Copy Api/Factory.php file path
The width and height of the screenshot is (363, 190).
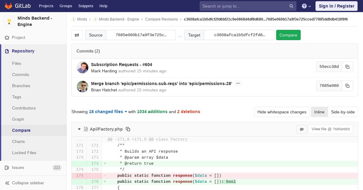click(x=128, y=129)
